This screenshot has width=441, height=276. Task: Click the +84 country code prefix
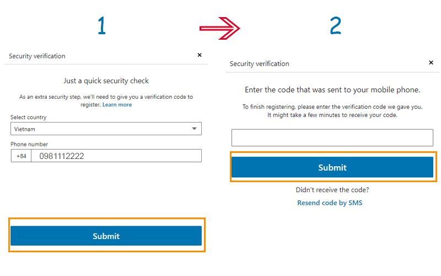click(21, 156)
